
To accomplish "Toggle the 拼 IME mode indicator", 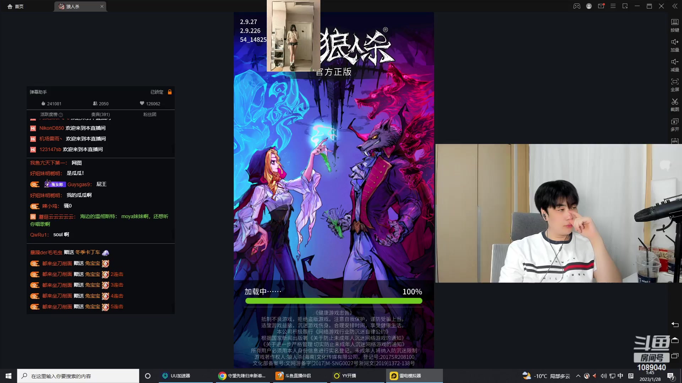I will point(631,376).
